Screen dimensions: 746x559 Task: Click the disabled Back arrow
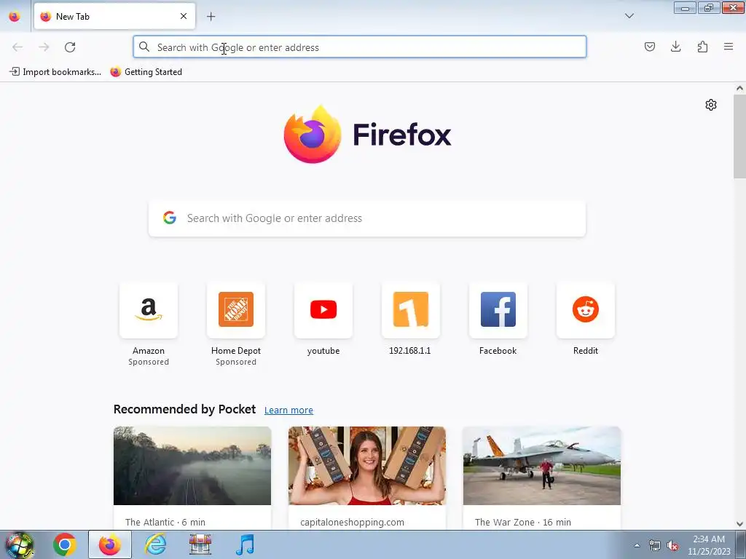[x=17, y=47]
